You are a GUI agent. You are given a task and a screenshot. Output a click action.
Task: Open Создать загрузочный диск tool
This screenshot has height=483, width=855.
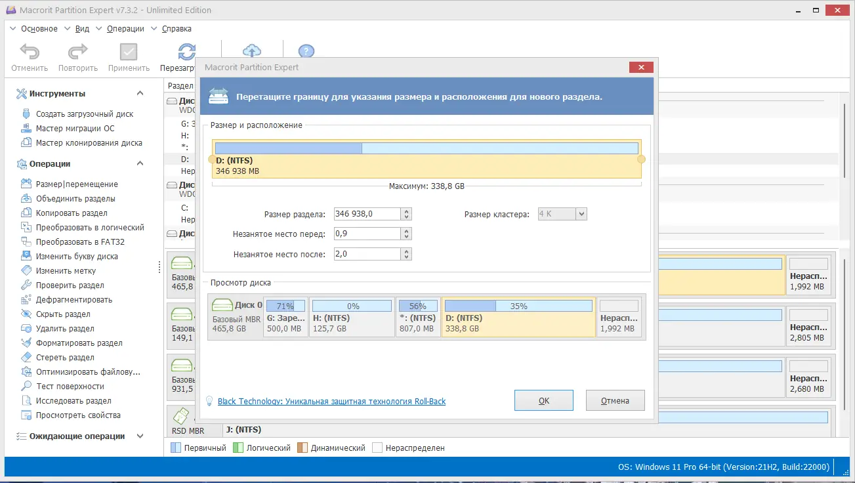(x=85, y=114)
